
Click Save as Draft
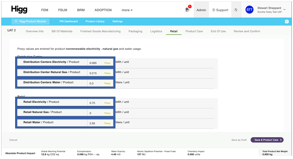click(239, 140)
